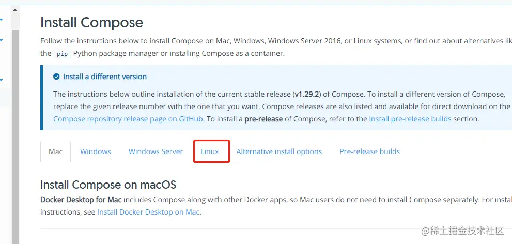
Task: Select the Pre-release builds tab
Action: [x=369, y=151]
